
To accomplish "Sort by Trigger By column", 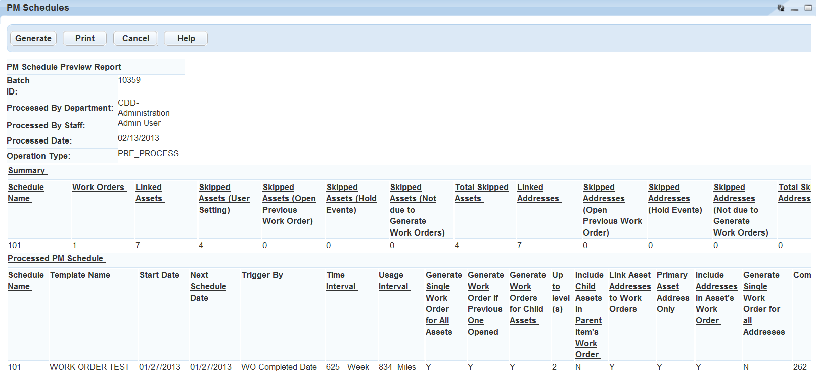I will pyautogui.click(x=262, y=275).
